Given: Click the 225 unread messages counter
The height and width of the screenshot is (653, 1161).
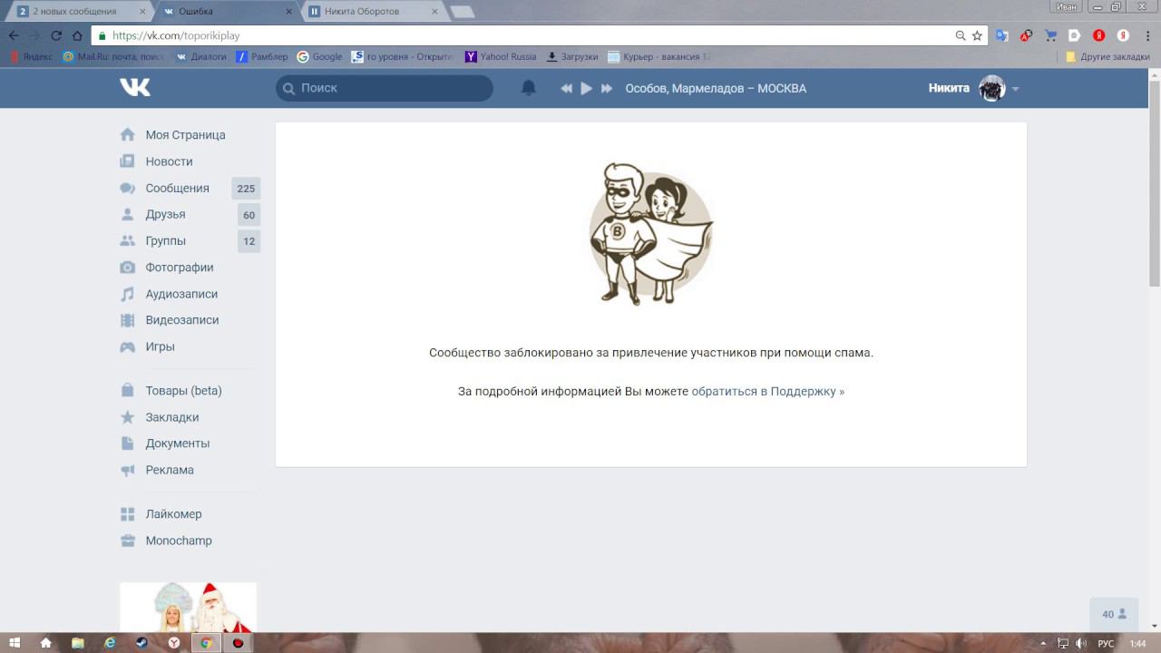Looking at the screenshot, I should click(246, 189).
